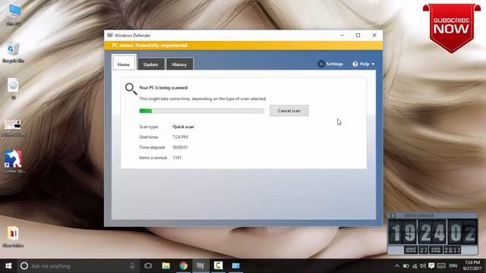Click the "Quick scan" scan type value

[183, 127]
